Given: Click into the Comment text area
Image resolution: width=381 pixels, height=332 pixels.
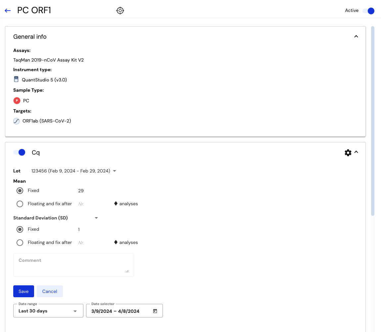Looking at the screenshot, I should pyautogui.click(x=73, y=265).
